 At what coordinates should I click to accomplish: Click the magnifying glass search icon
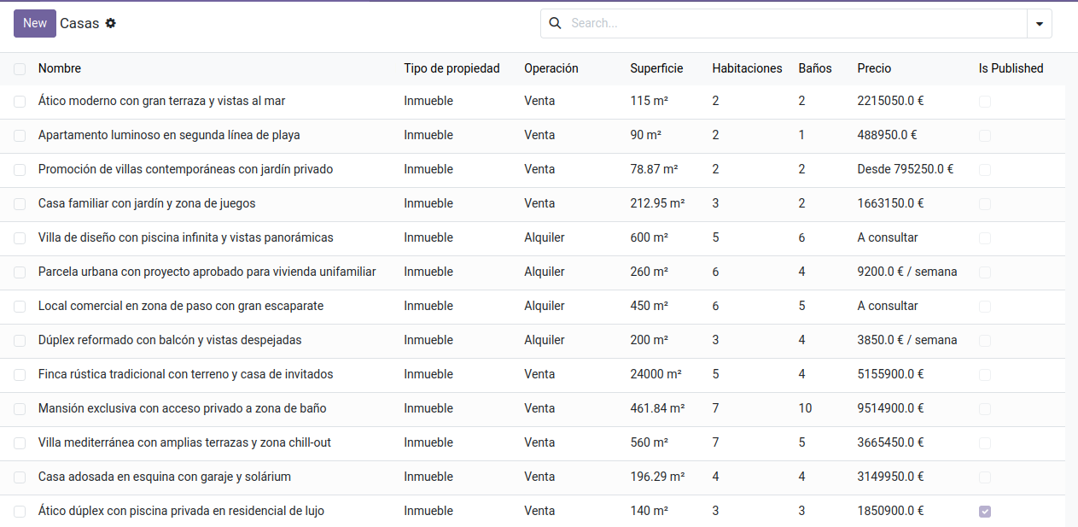pos(555,23)
